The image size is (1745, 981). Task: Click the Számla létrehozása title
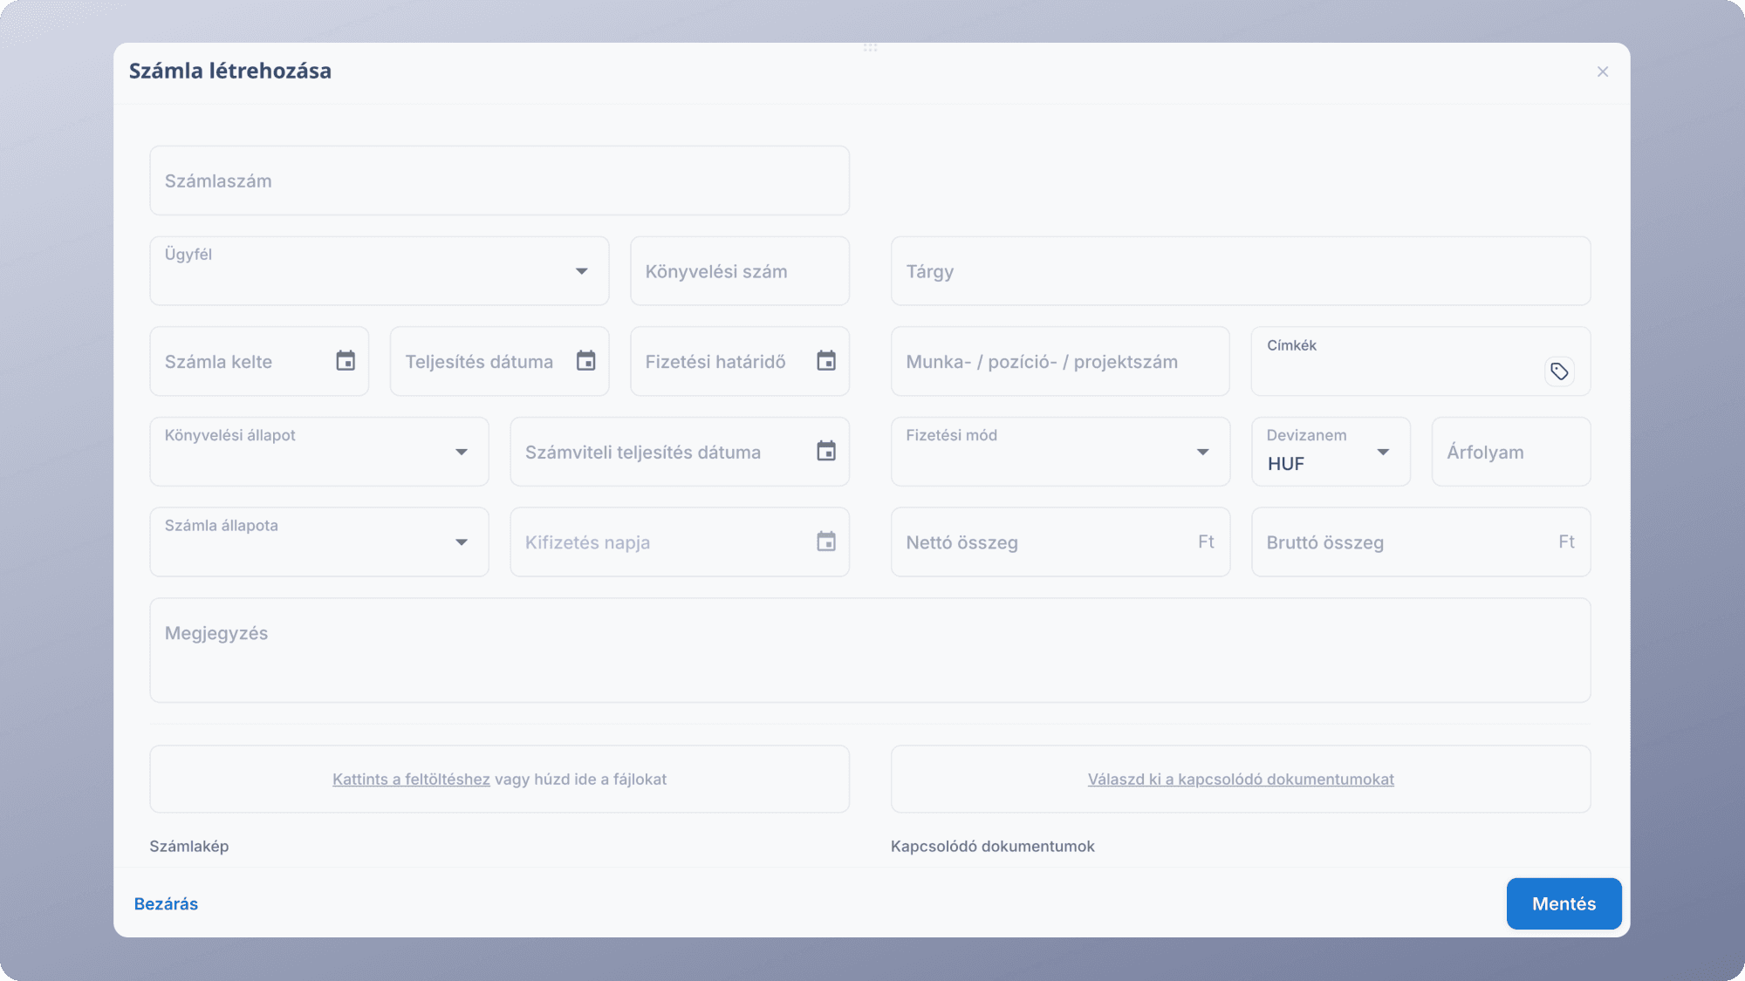coord(230,71)
